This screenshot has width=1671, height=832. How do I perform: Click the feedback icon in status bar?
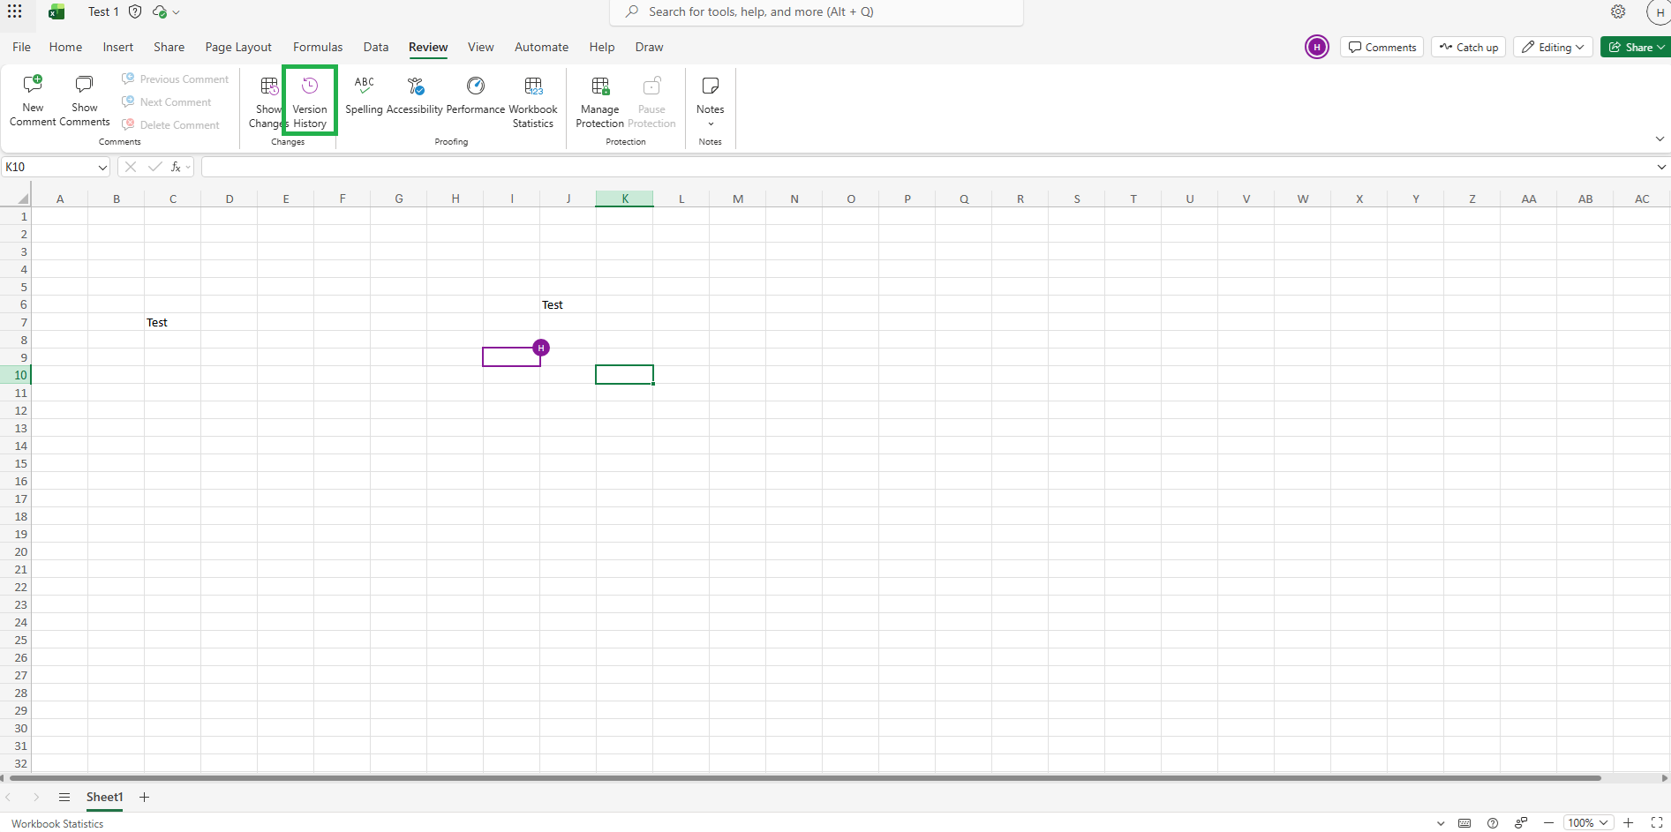pos(1521,823)
